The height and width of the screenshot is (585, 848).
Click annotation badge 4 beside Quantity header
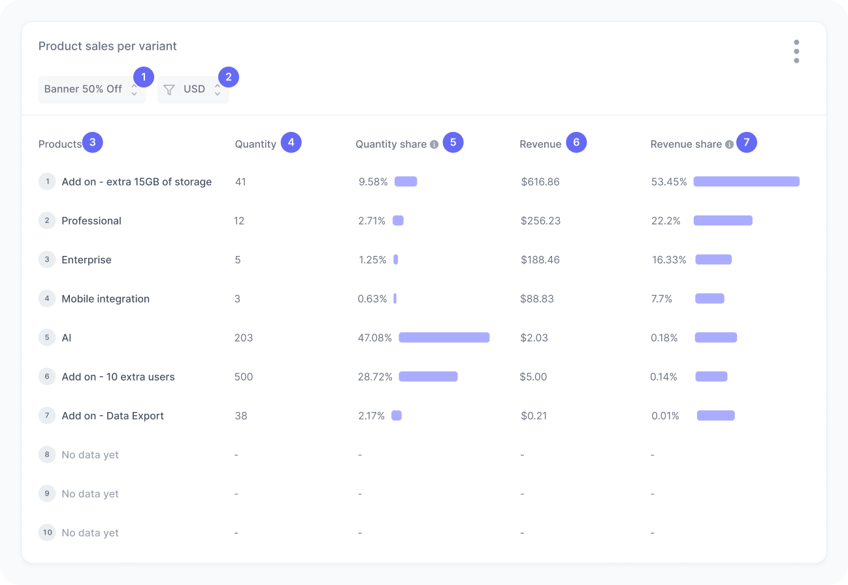pos(291,142)
